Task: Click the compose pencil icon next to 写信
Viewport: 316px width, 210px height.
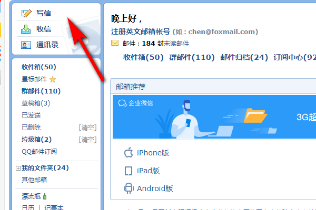Action: (26, 13)
